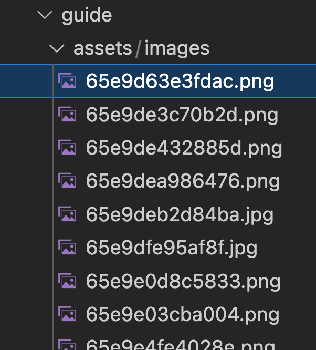Click image icon of 65e9e0d8c5833.png
The image size is (316, 350).
tap(67, 281)
